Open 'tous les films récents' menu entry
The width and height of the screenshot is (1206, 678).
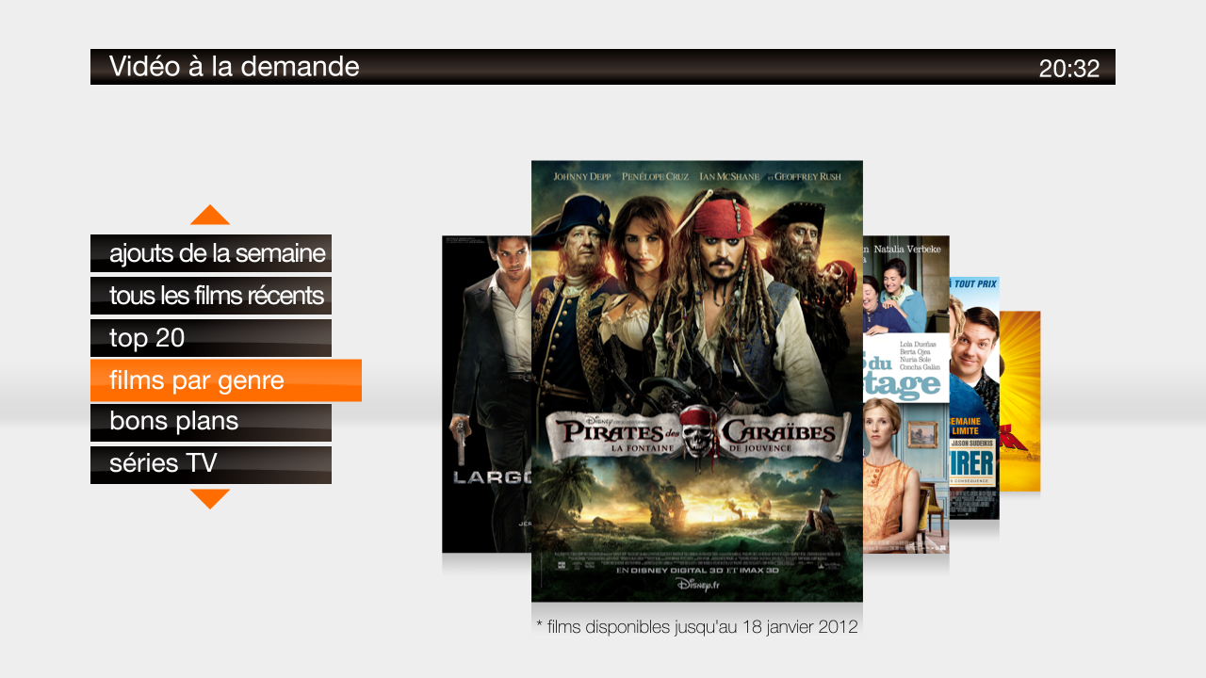point(211,296)
